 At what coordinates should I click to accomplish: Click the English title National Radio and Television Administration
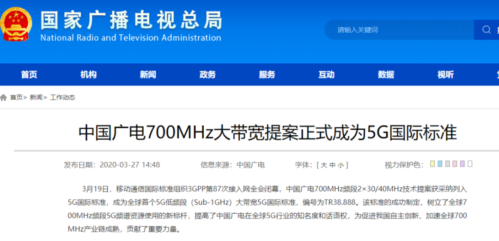pos(131,38)
